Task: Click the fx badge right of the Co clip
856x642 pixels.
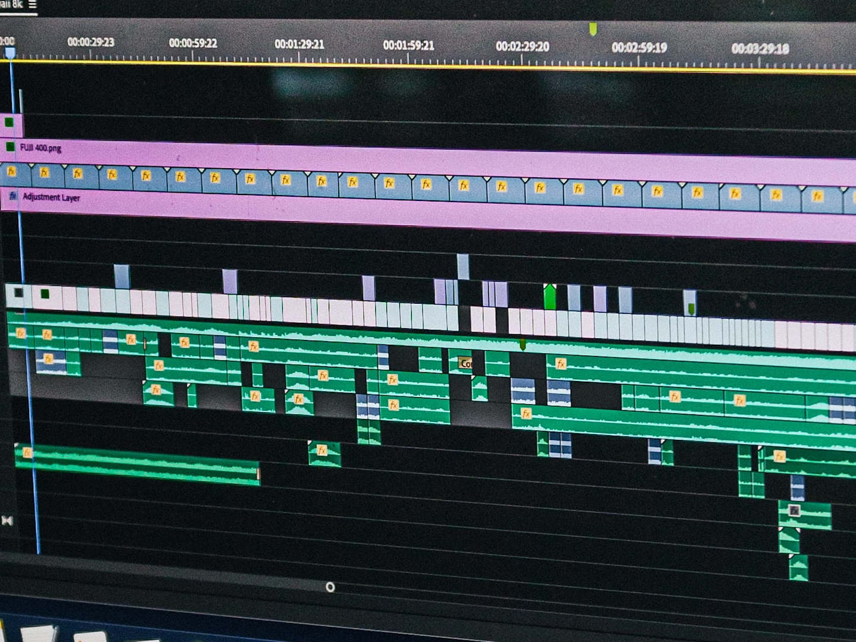Action: [x=560, y=364]
